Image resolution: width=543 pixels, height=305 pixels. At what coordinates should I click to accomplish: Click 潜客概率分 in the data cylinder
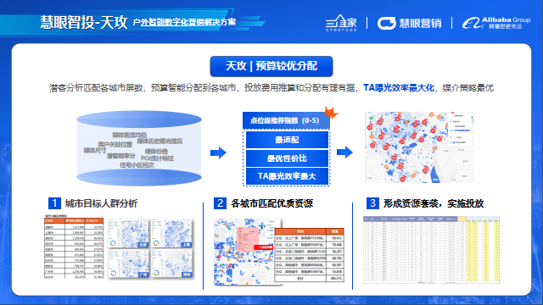coord(120,156)
